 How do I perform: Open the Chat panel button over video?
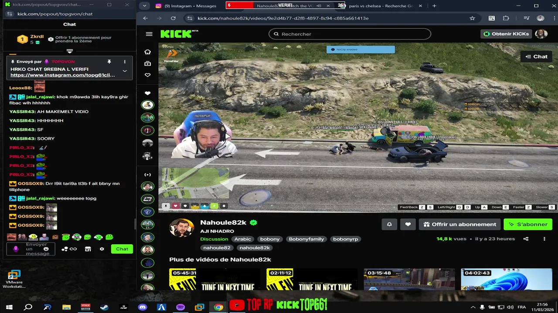click(536, 57)
